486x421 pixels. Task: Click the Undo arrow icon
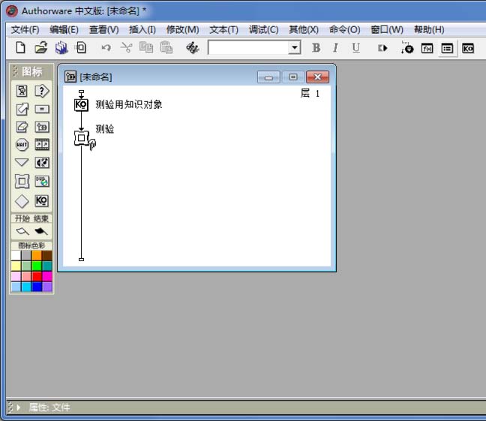point(106,48)
